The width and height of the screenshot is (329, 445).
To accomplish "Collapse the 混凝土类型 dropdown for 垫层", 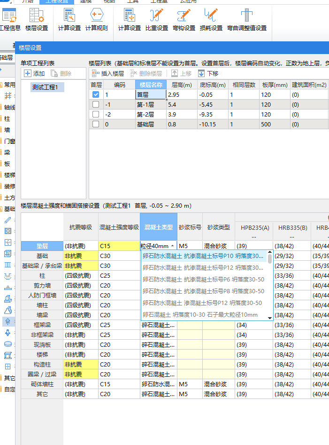I will 173,246.
